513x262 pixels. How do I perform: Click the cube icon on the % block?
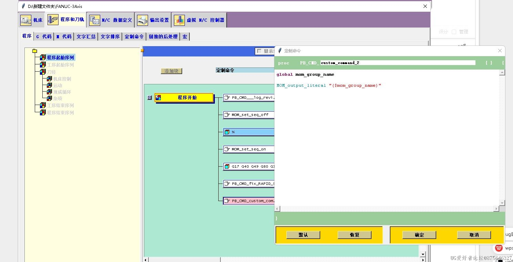point(227,132)
